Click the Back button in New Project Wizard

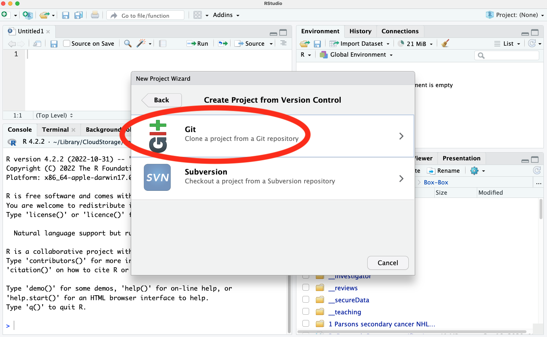click(x=162, y=100)
